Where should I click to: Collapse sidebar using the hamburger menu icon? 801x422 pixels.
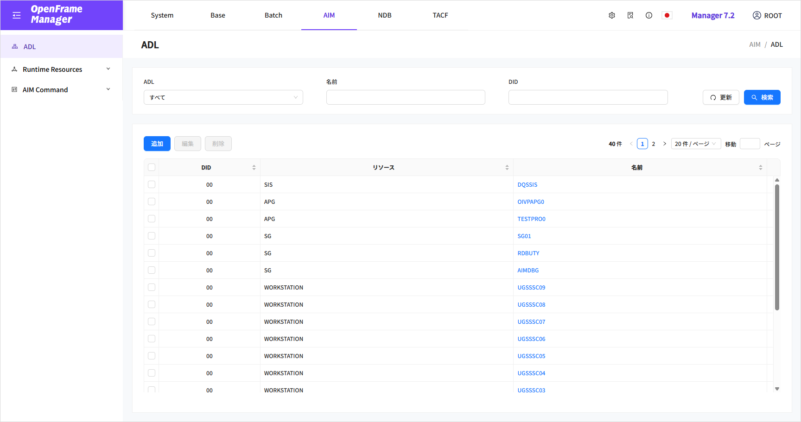17,15
